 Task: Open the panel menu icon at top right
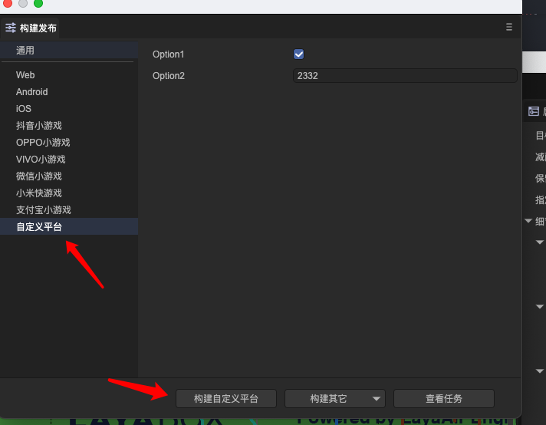click(x=508, y=27)
